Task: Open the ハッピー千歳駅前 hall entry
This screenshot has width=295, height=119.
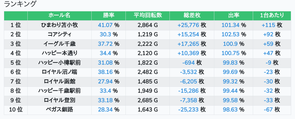Action: coord(60,91)
